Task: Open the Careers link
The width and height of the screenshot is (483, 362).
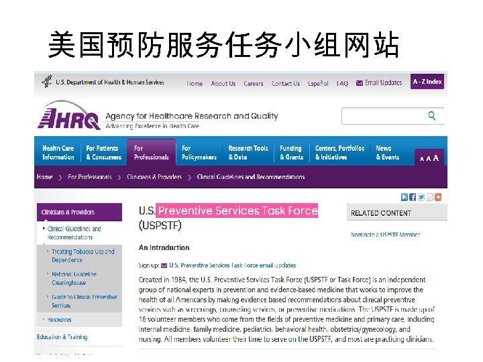Action: tap(253, 83)
